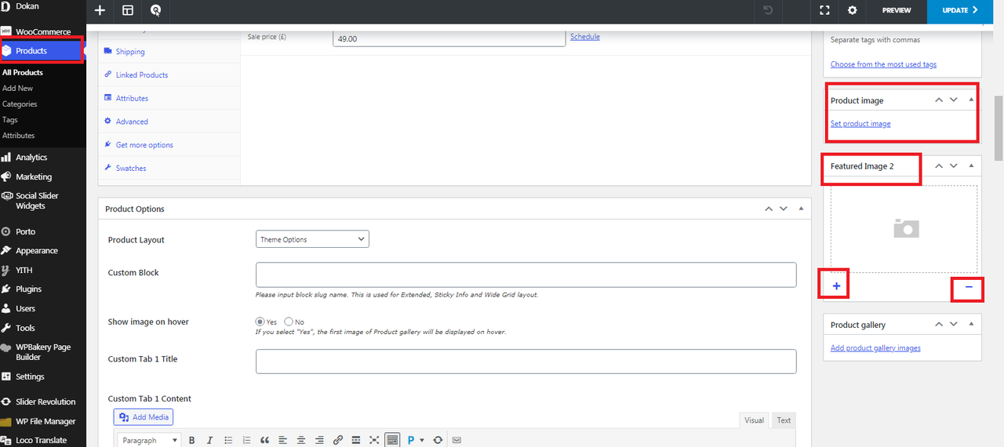Image resolution: width=1004 pixels, height=447 pixels.
Task: Insert Read More tag icon
Action: tap(355, 440)
